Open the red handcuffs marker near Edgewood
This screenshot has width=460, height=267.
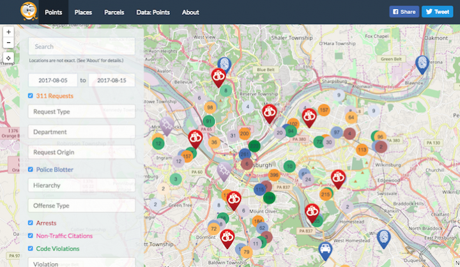[338, 179]
